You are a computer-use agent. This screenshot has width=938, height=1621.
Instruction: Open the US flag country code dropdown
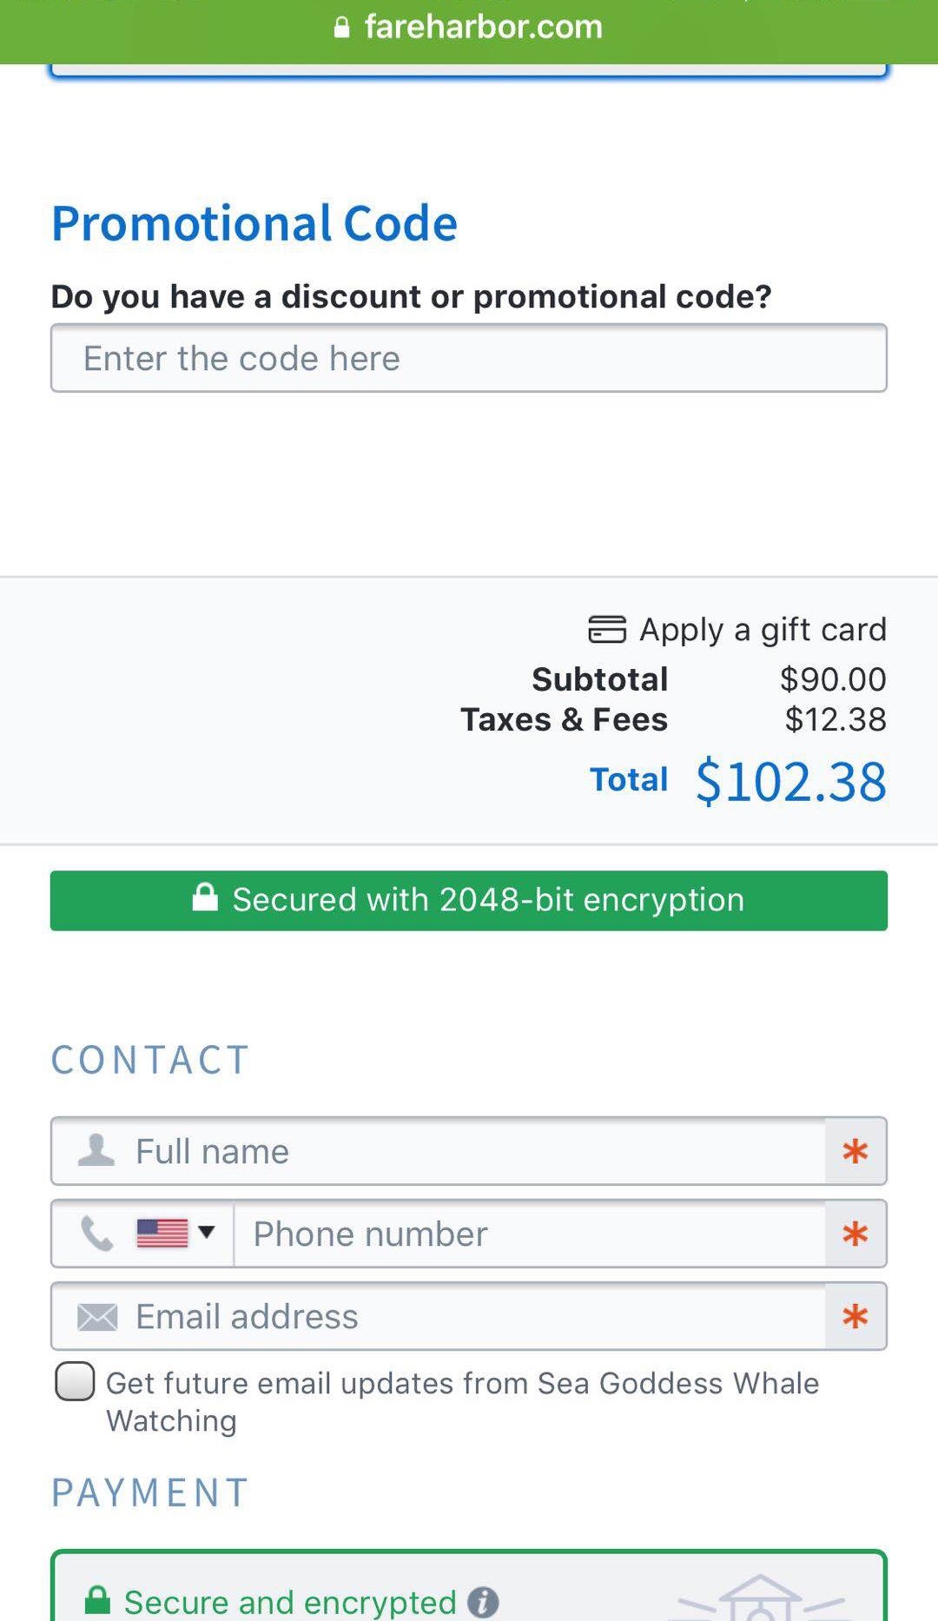[162, 1233]
